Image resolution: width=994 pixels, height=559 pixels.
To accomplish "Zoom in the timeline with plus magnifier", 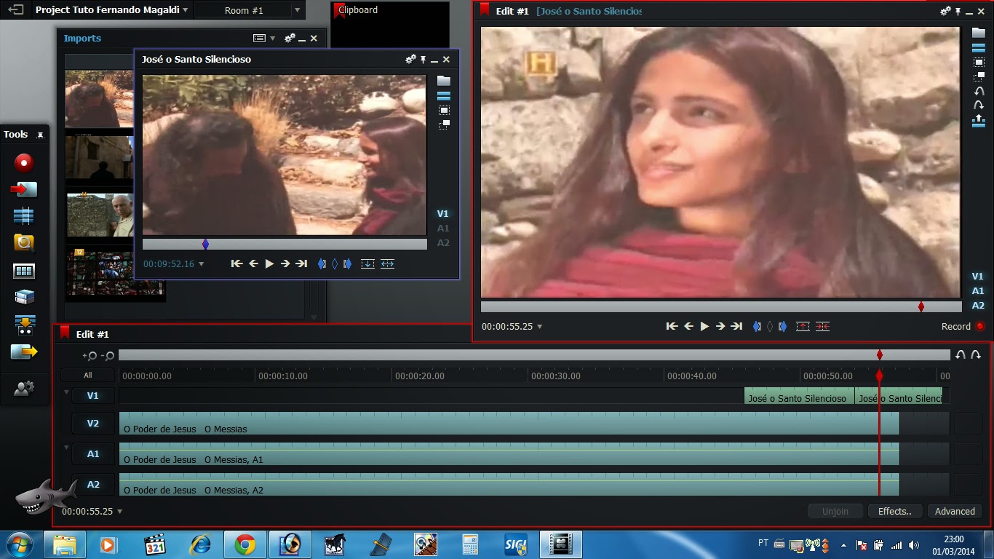I will point(90,355).
